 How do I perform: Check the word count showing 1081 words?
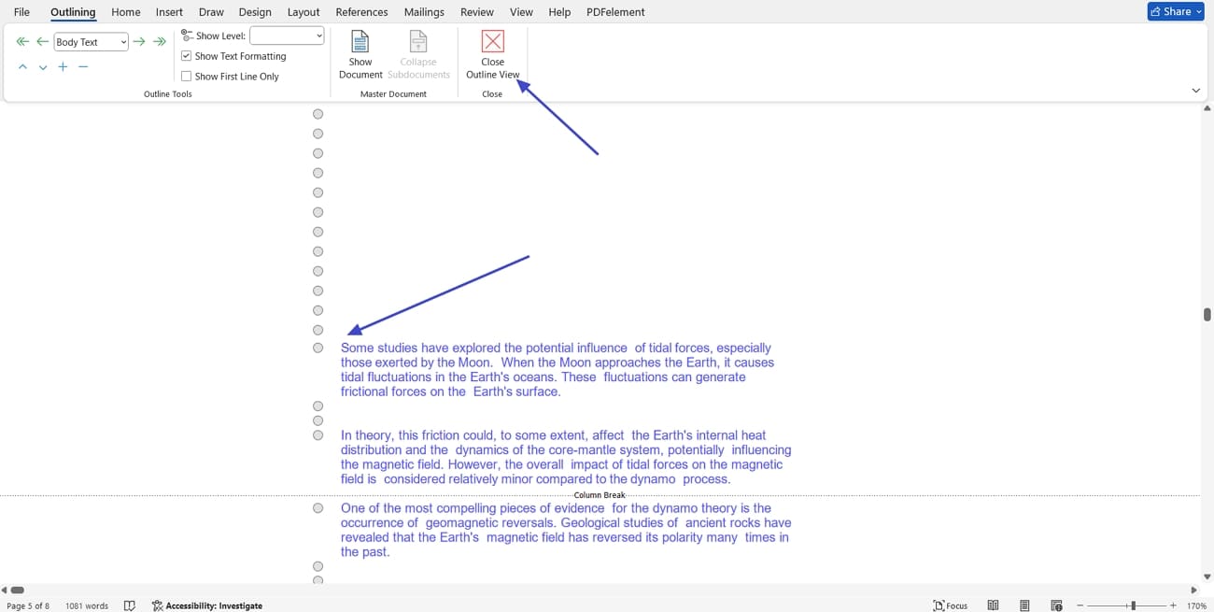[x=86, y=605]
